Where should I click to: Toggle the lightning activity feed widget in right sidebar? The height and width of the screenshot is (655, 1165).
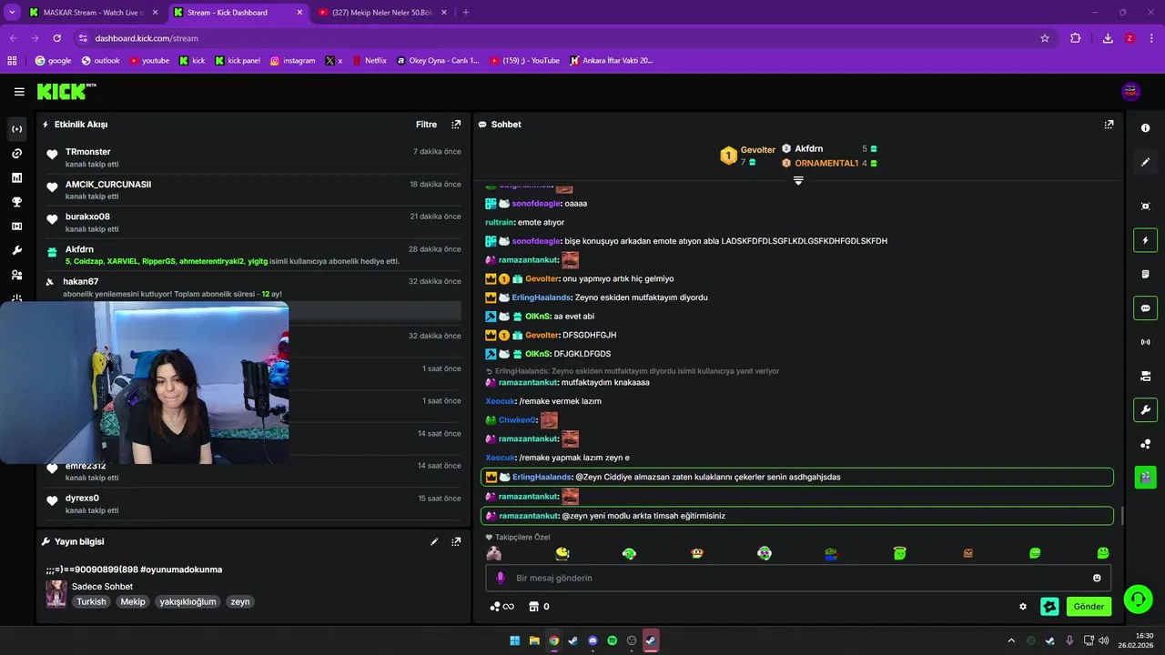click(x=1145, y=240)
